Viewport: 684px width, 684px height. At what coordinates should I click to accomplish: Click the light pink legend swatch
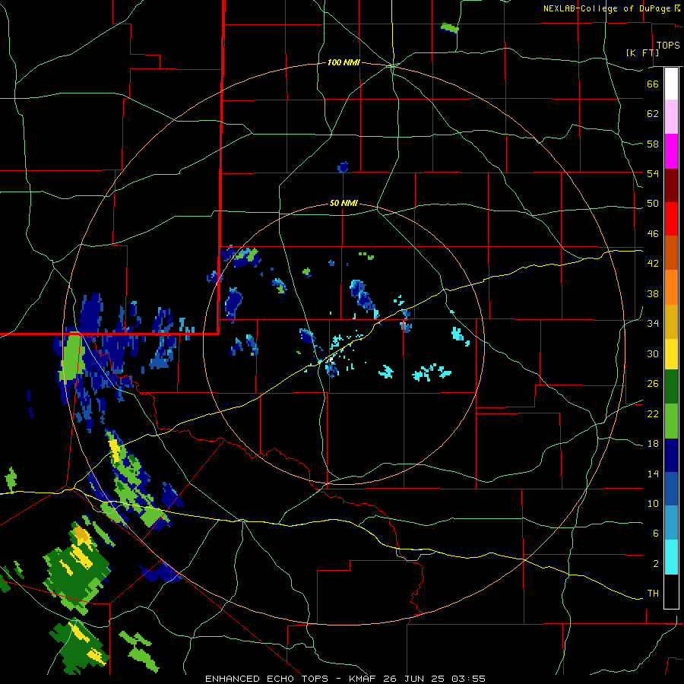click(x=671, y=116)
